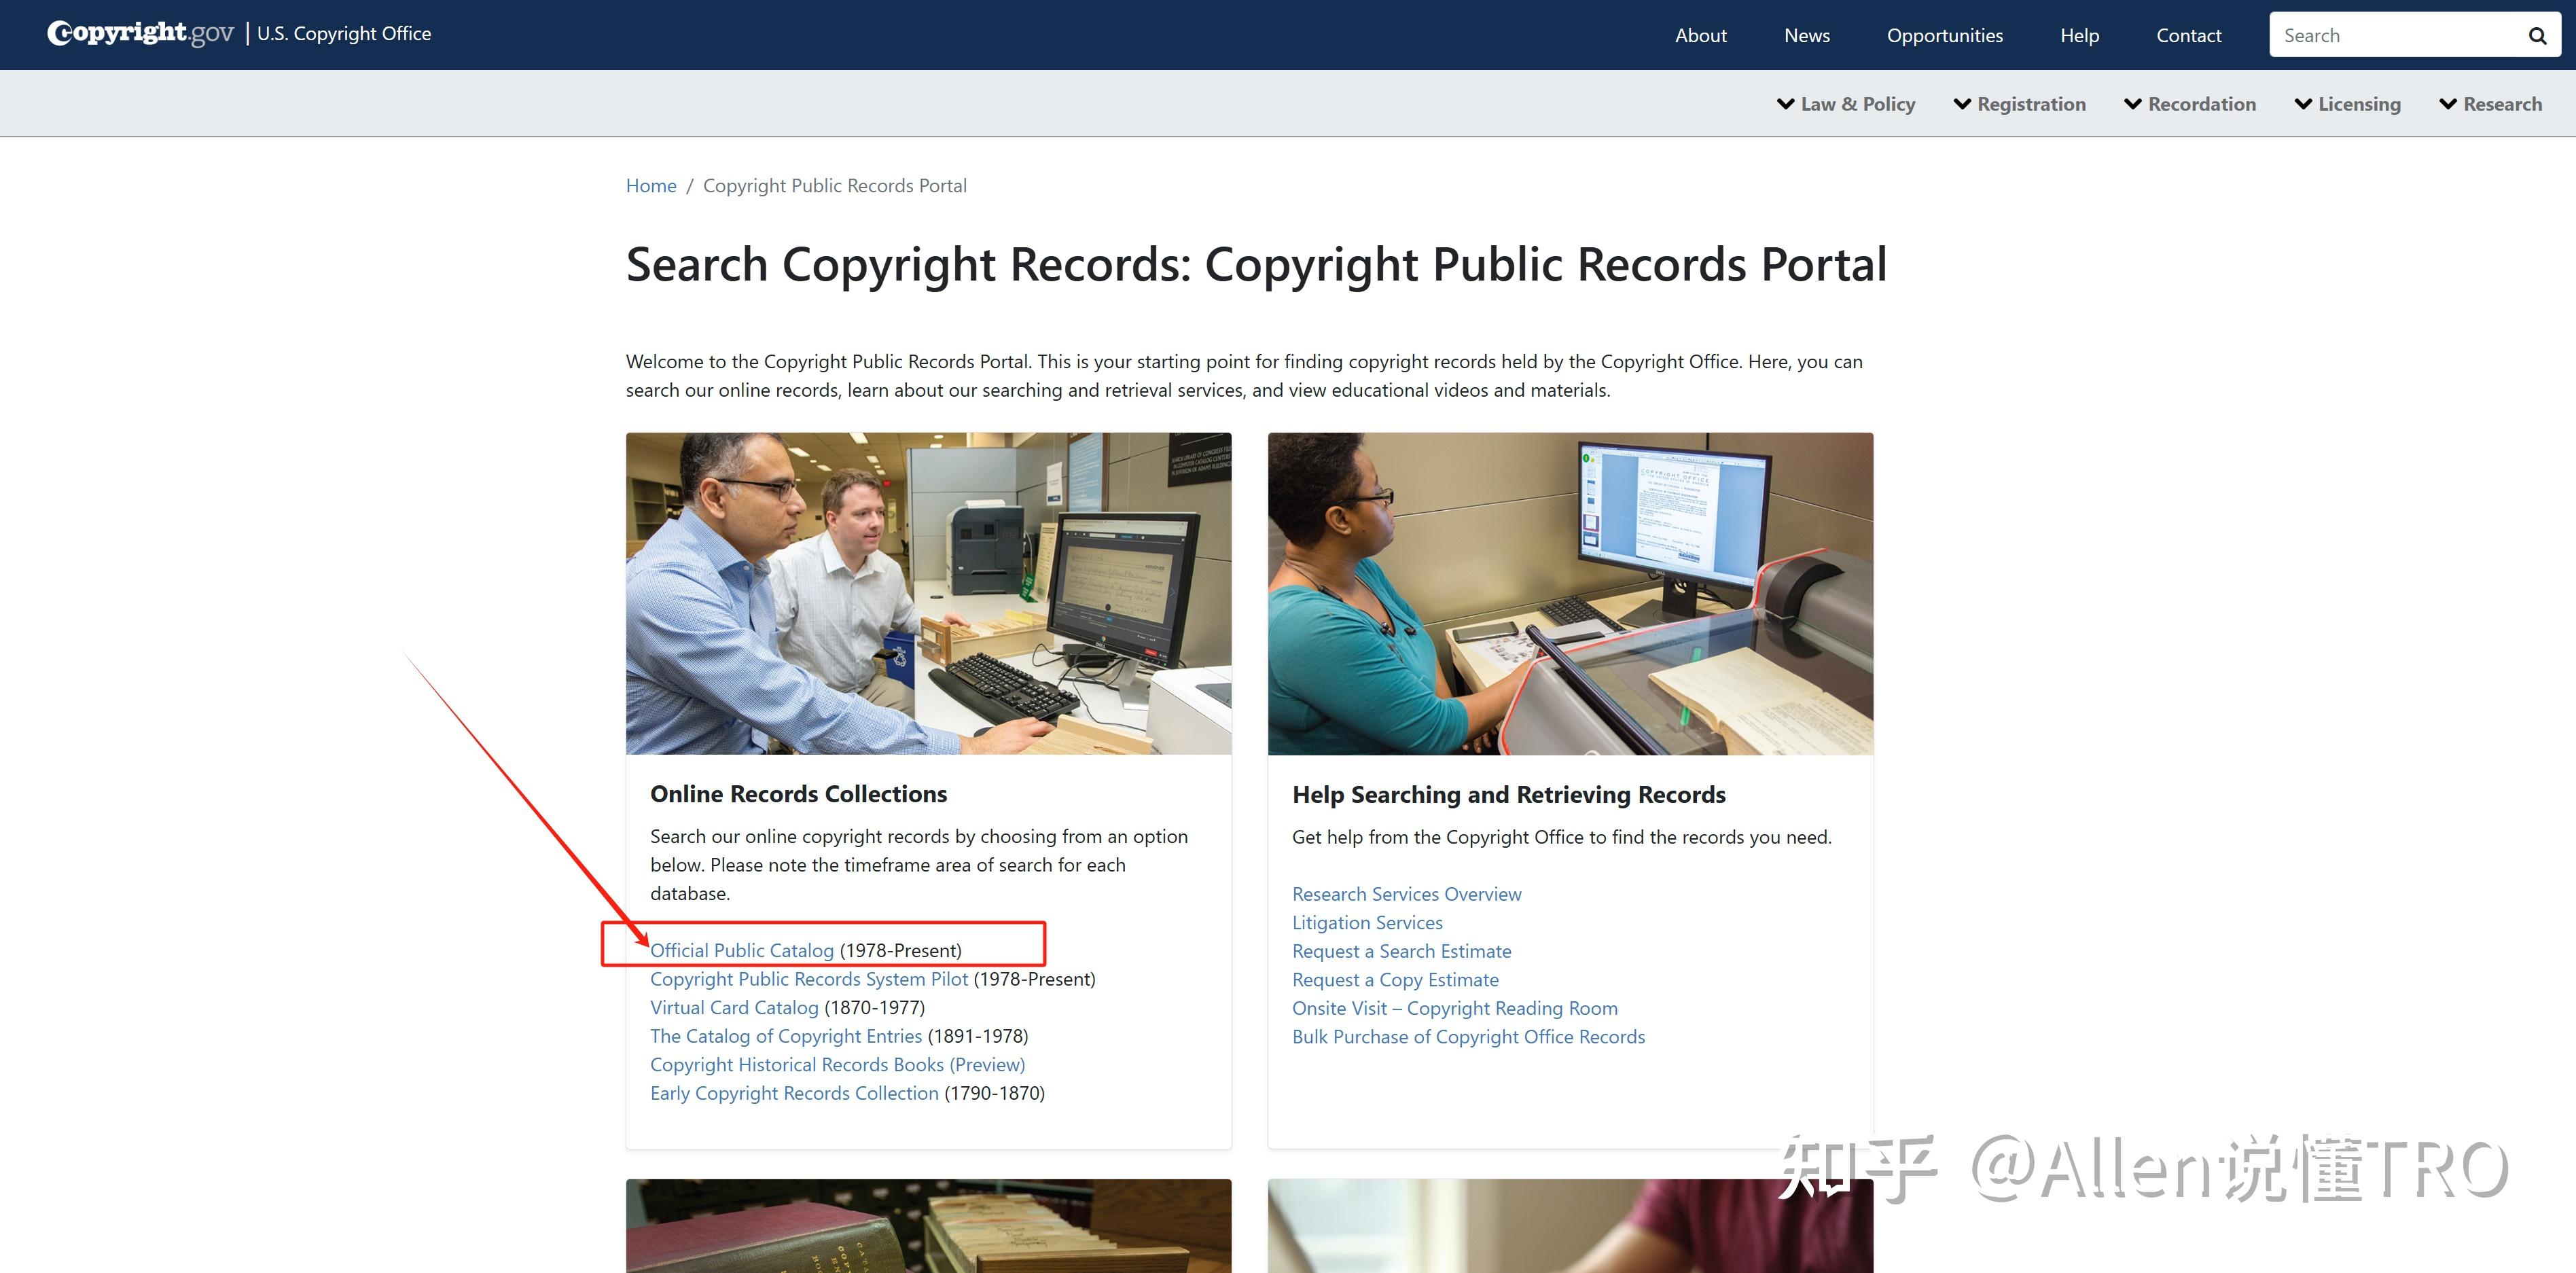Click the Contact nav link
Image resolution: width=2576 pixels, height=1273 pixels.
(x=2188, y=36)
